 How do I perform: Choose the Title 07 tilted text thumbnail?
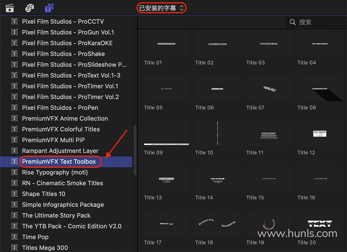tap(269, 89)
